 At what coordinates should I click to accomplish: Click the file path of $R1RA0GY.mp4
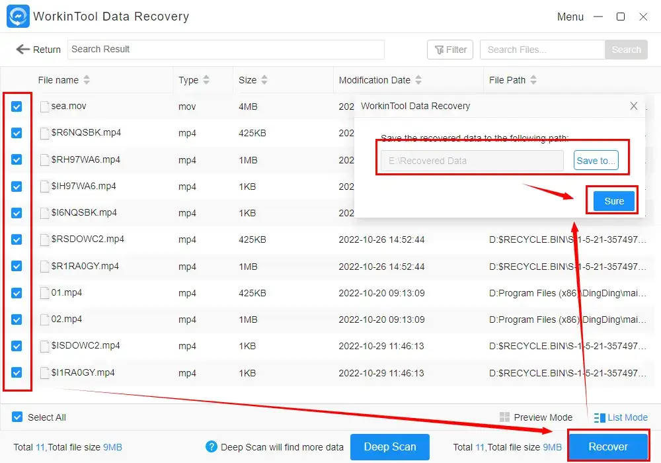tap(567, 267)
